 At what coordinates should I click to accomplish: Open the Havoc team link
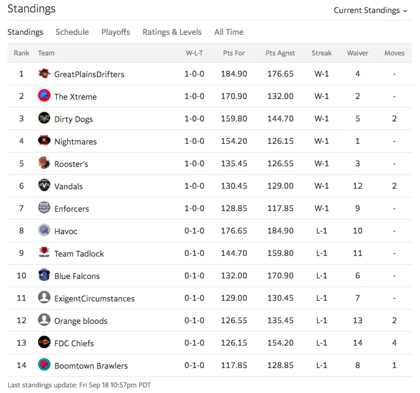coord(65,231)
